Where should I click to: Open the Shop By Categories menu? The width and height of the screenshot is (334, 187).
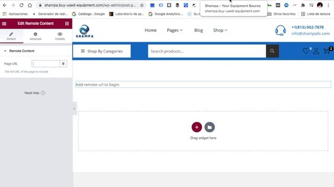102,51
